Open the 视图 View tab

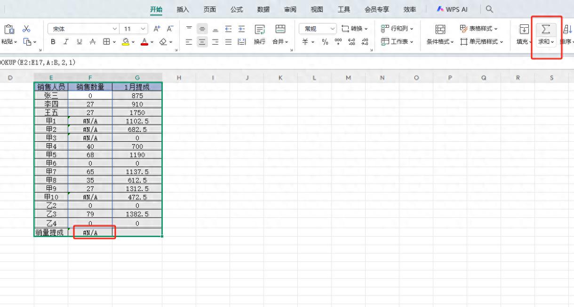317,9
